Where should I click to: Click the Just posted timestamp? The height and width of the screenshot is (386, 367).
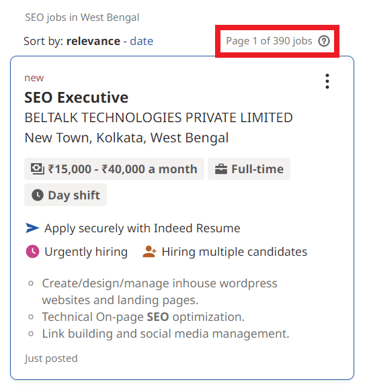(51, 358)
